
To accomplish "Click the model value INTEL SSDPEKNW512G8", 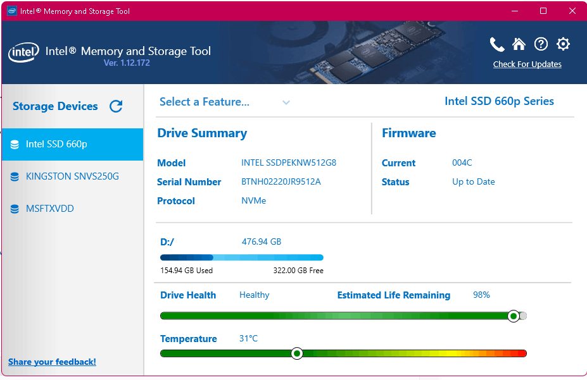I will [289, 163].
